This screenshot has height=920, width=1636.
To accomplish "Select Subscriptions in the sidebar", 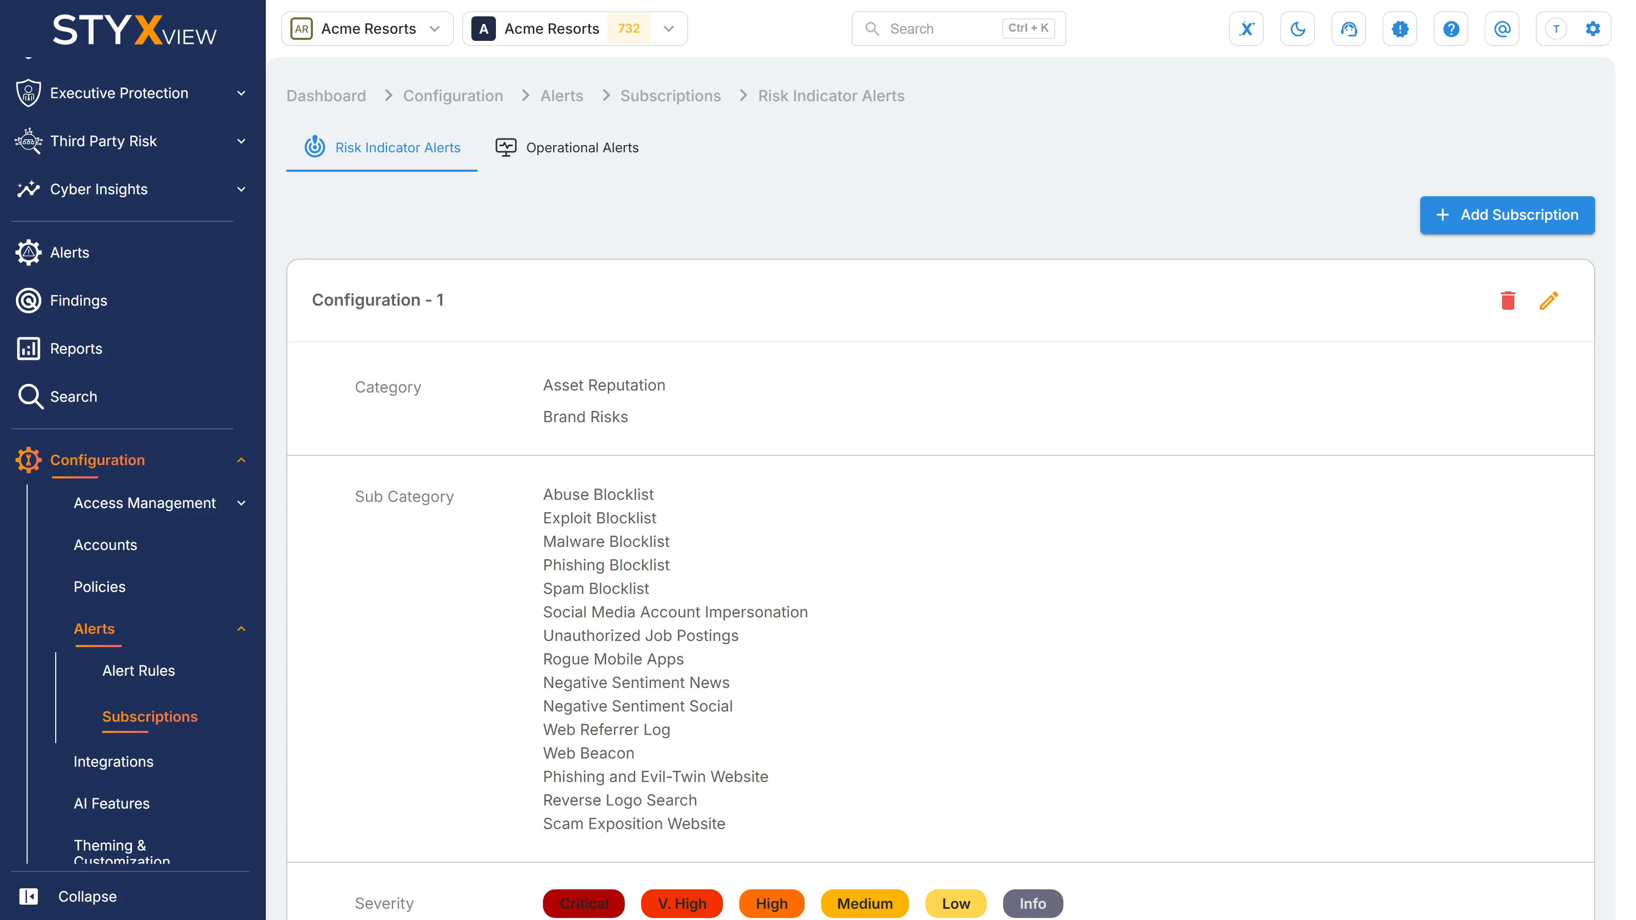I will [x=150, y=716].
